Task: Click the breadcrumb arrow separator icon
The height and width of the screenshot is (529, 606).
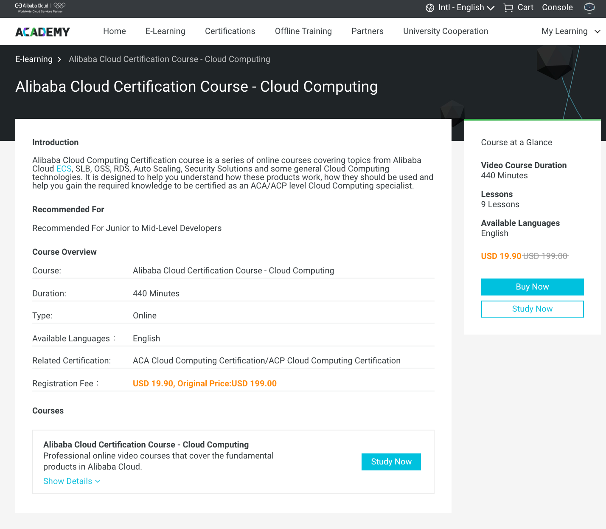Action: click(59, 59)
